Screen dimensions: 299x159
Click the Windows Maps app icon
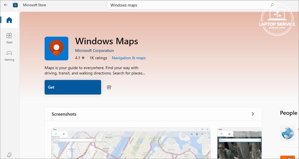[x=57, y=48]
